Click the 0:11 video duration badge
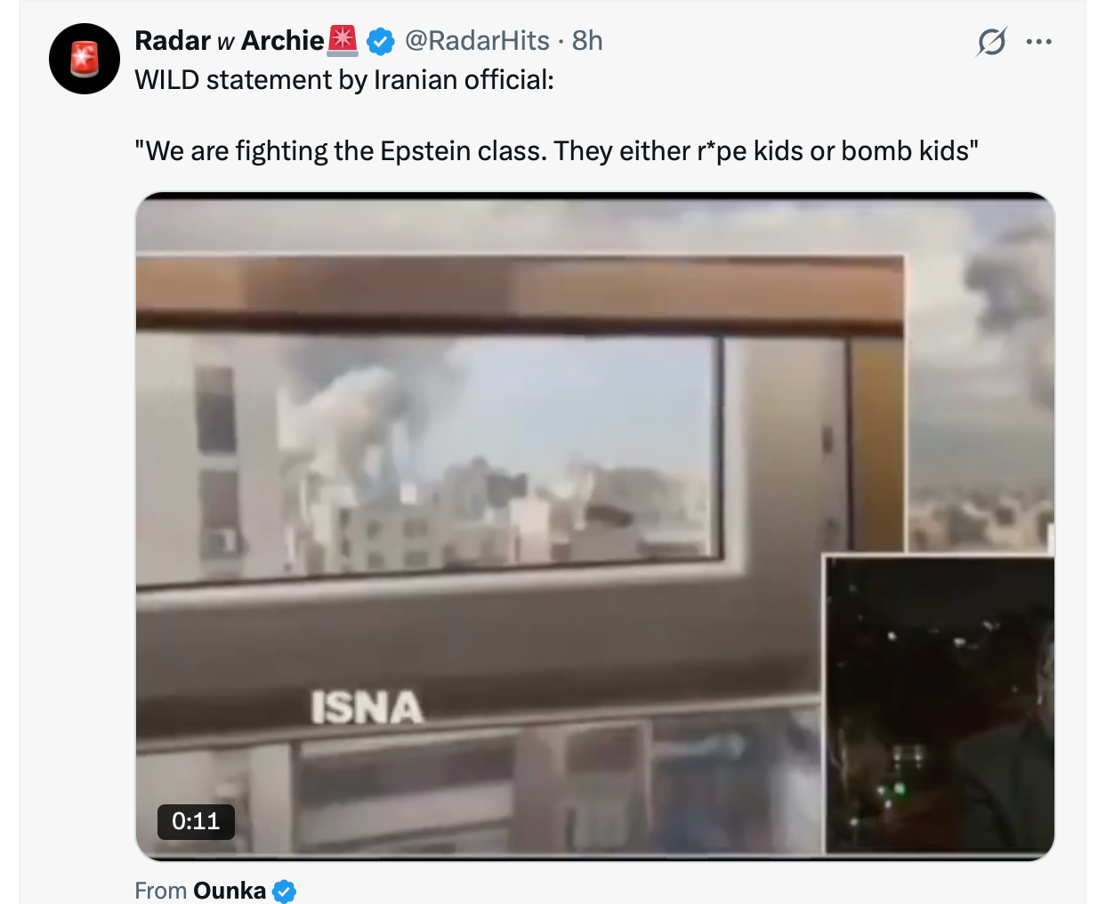 196,821
